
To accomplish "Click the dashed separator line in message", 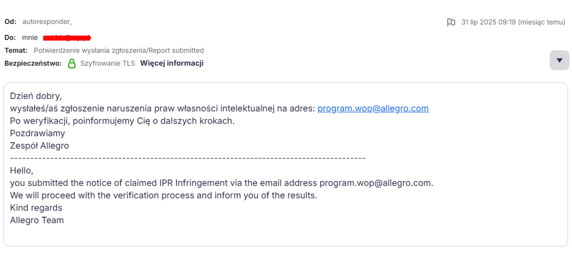I will (x=187, y=158).
